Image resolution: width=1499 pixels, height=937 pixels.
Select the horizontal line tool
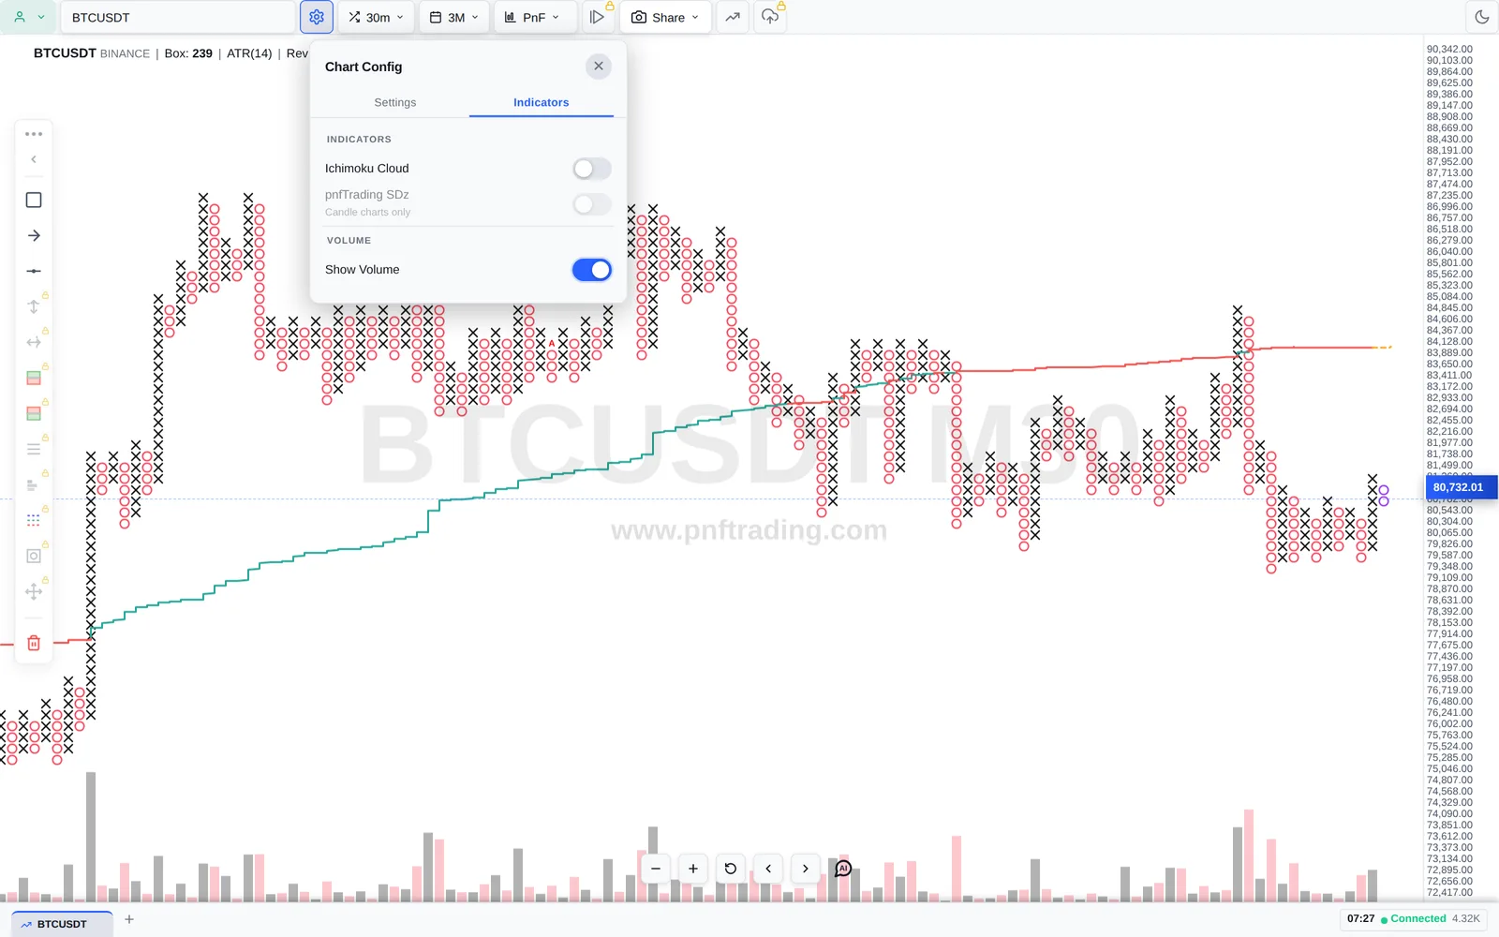(x=34, y=271)
